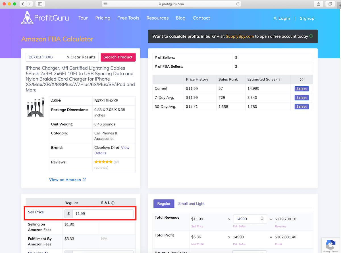
Task: Go back with Safari back arrow
Action: (23, 4)
